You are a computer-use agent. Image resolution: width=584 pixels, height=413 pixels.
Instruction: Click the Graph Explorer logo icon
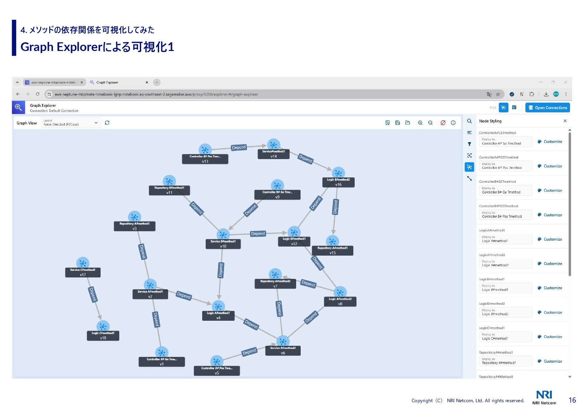tap(18, 107)
